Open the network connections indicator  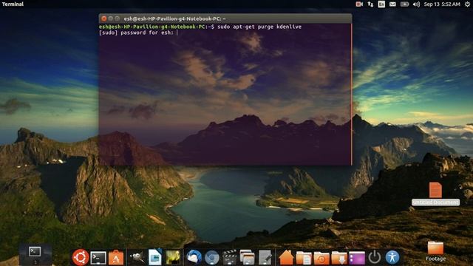click(x=370, y=4)
